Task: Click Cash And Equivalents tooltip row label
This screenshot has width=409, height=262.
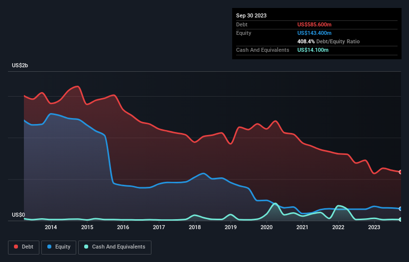Action: pyautogui.click(x=263, y=50)
